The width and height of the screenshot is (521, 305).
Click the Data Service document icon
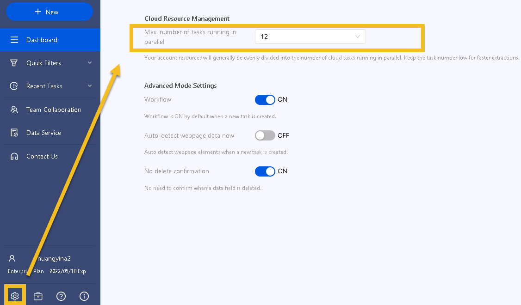tap(14, 133)
